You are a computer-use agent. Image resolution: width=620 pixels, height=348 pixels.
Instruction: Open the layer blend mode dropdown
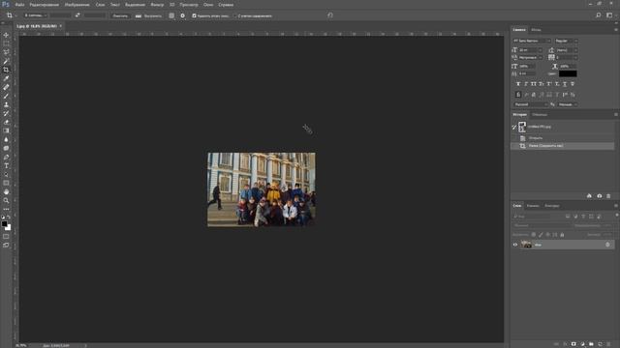(542, 225)
